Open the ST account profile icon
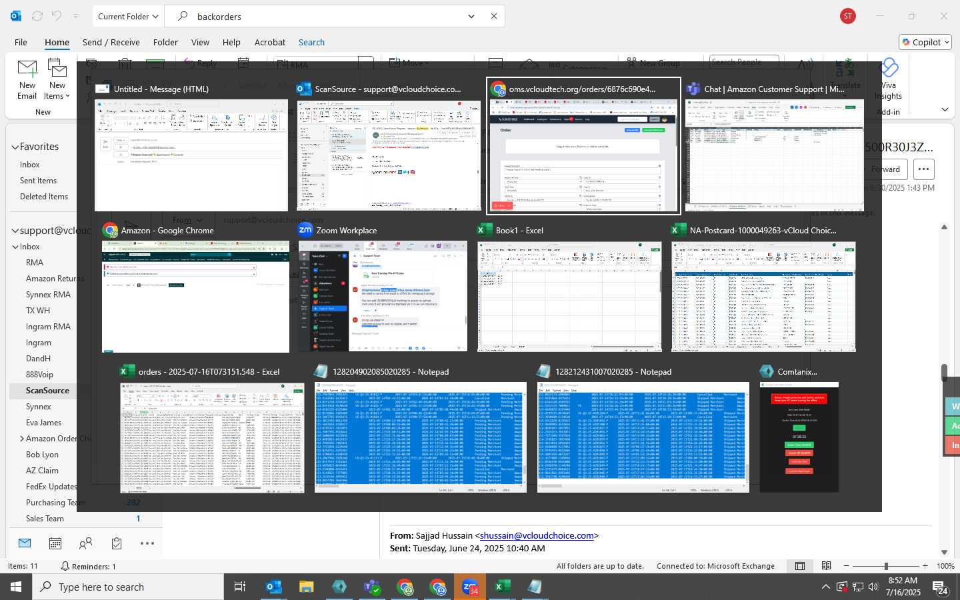 pyautogui.click(x=848, y=16)
